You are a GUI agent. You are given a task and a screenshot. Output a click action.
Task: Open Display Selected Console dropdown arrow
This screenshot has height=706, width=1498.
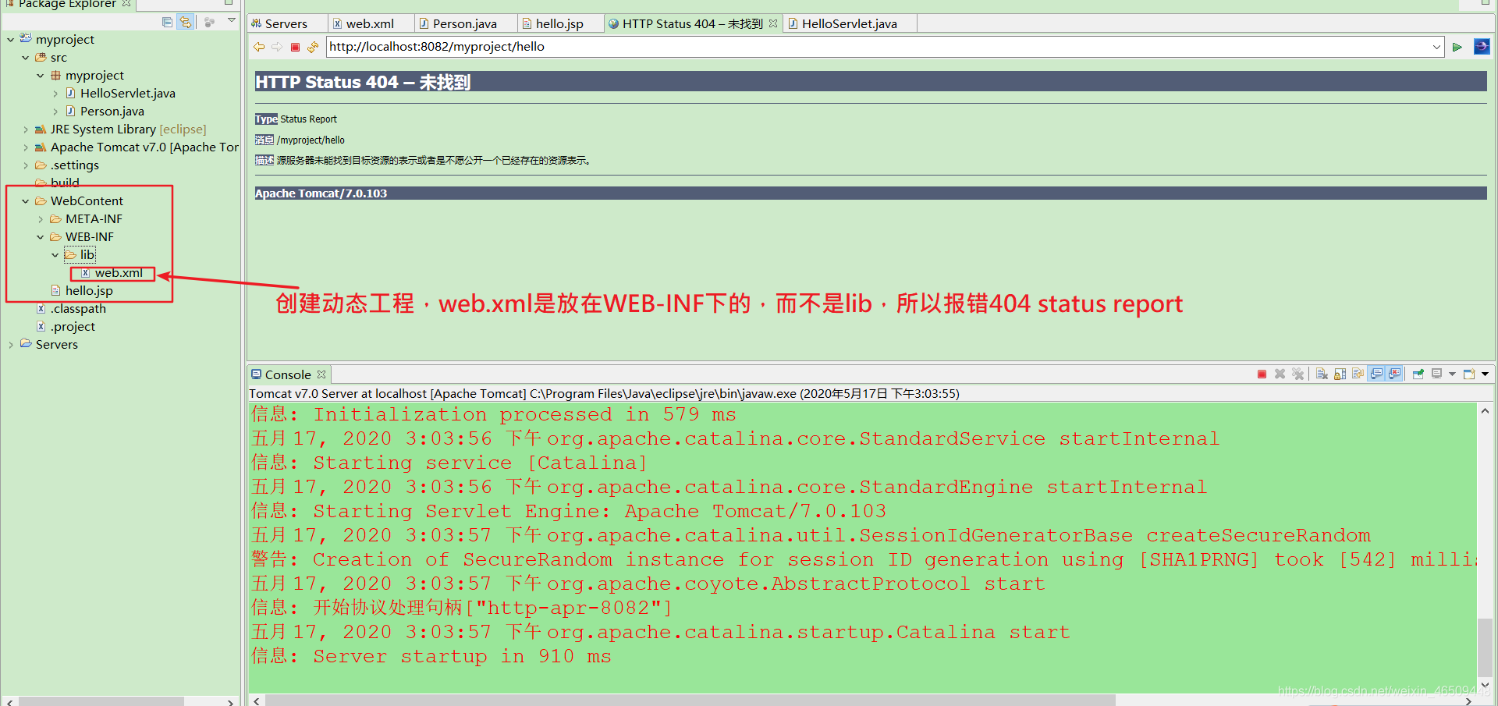pos(1452,374)
